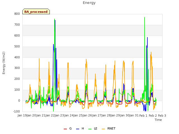Click the 'Feb 1' x-axis tick label

tap(143, 116)
